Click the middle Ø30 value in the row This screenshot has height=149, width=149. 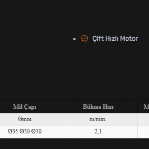click(25, 131)
